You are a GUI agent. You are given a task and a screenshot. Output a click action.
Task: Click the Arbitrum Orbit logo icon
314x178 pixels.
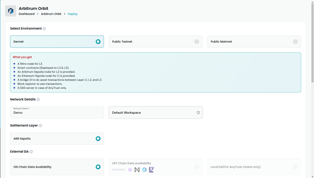click(x=11, y=11)
